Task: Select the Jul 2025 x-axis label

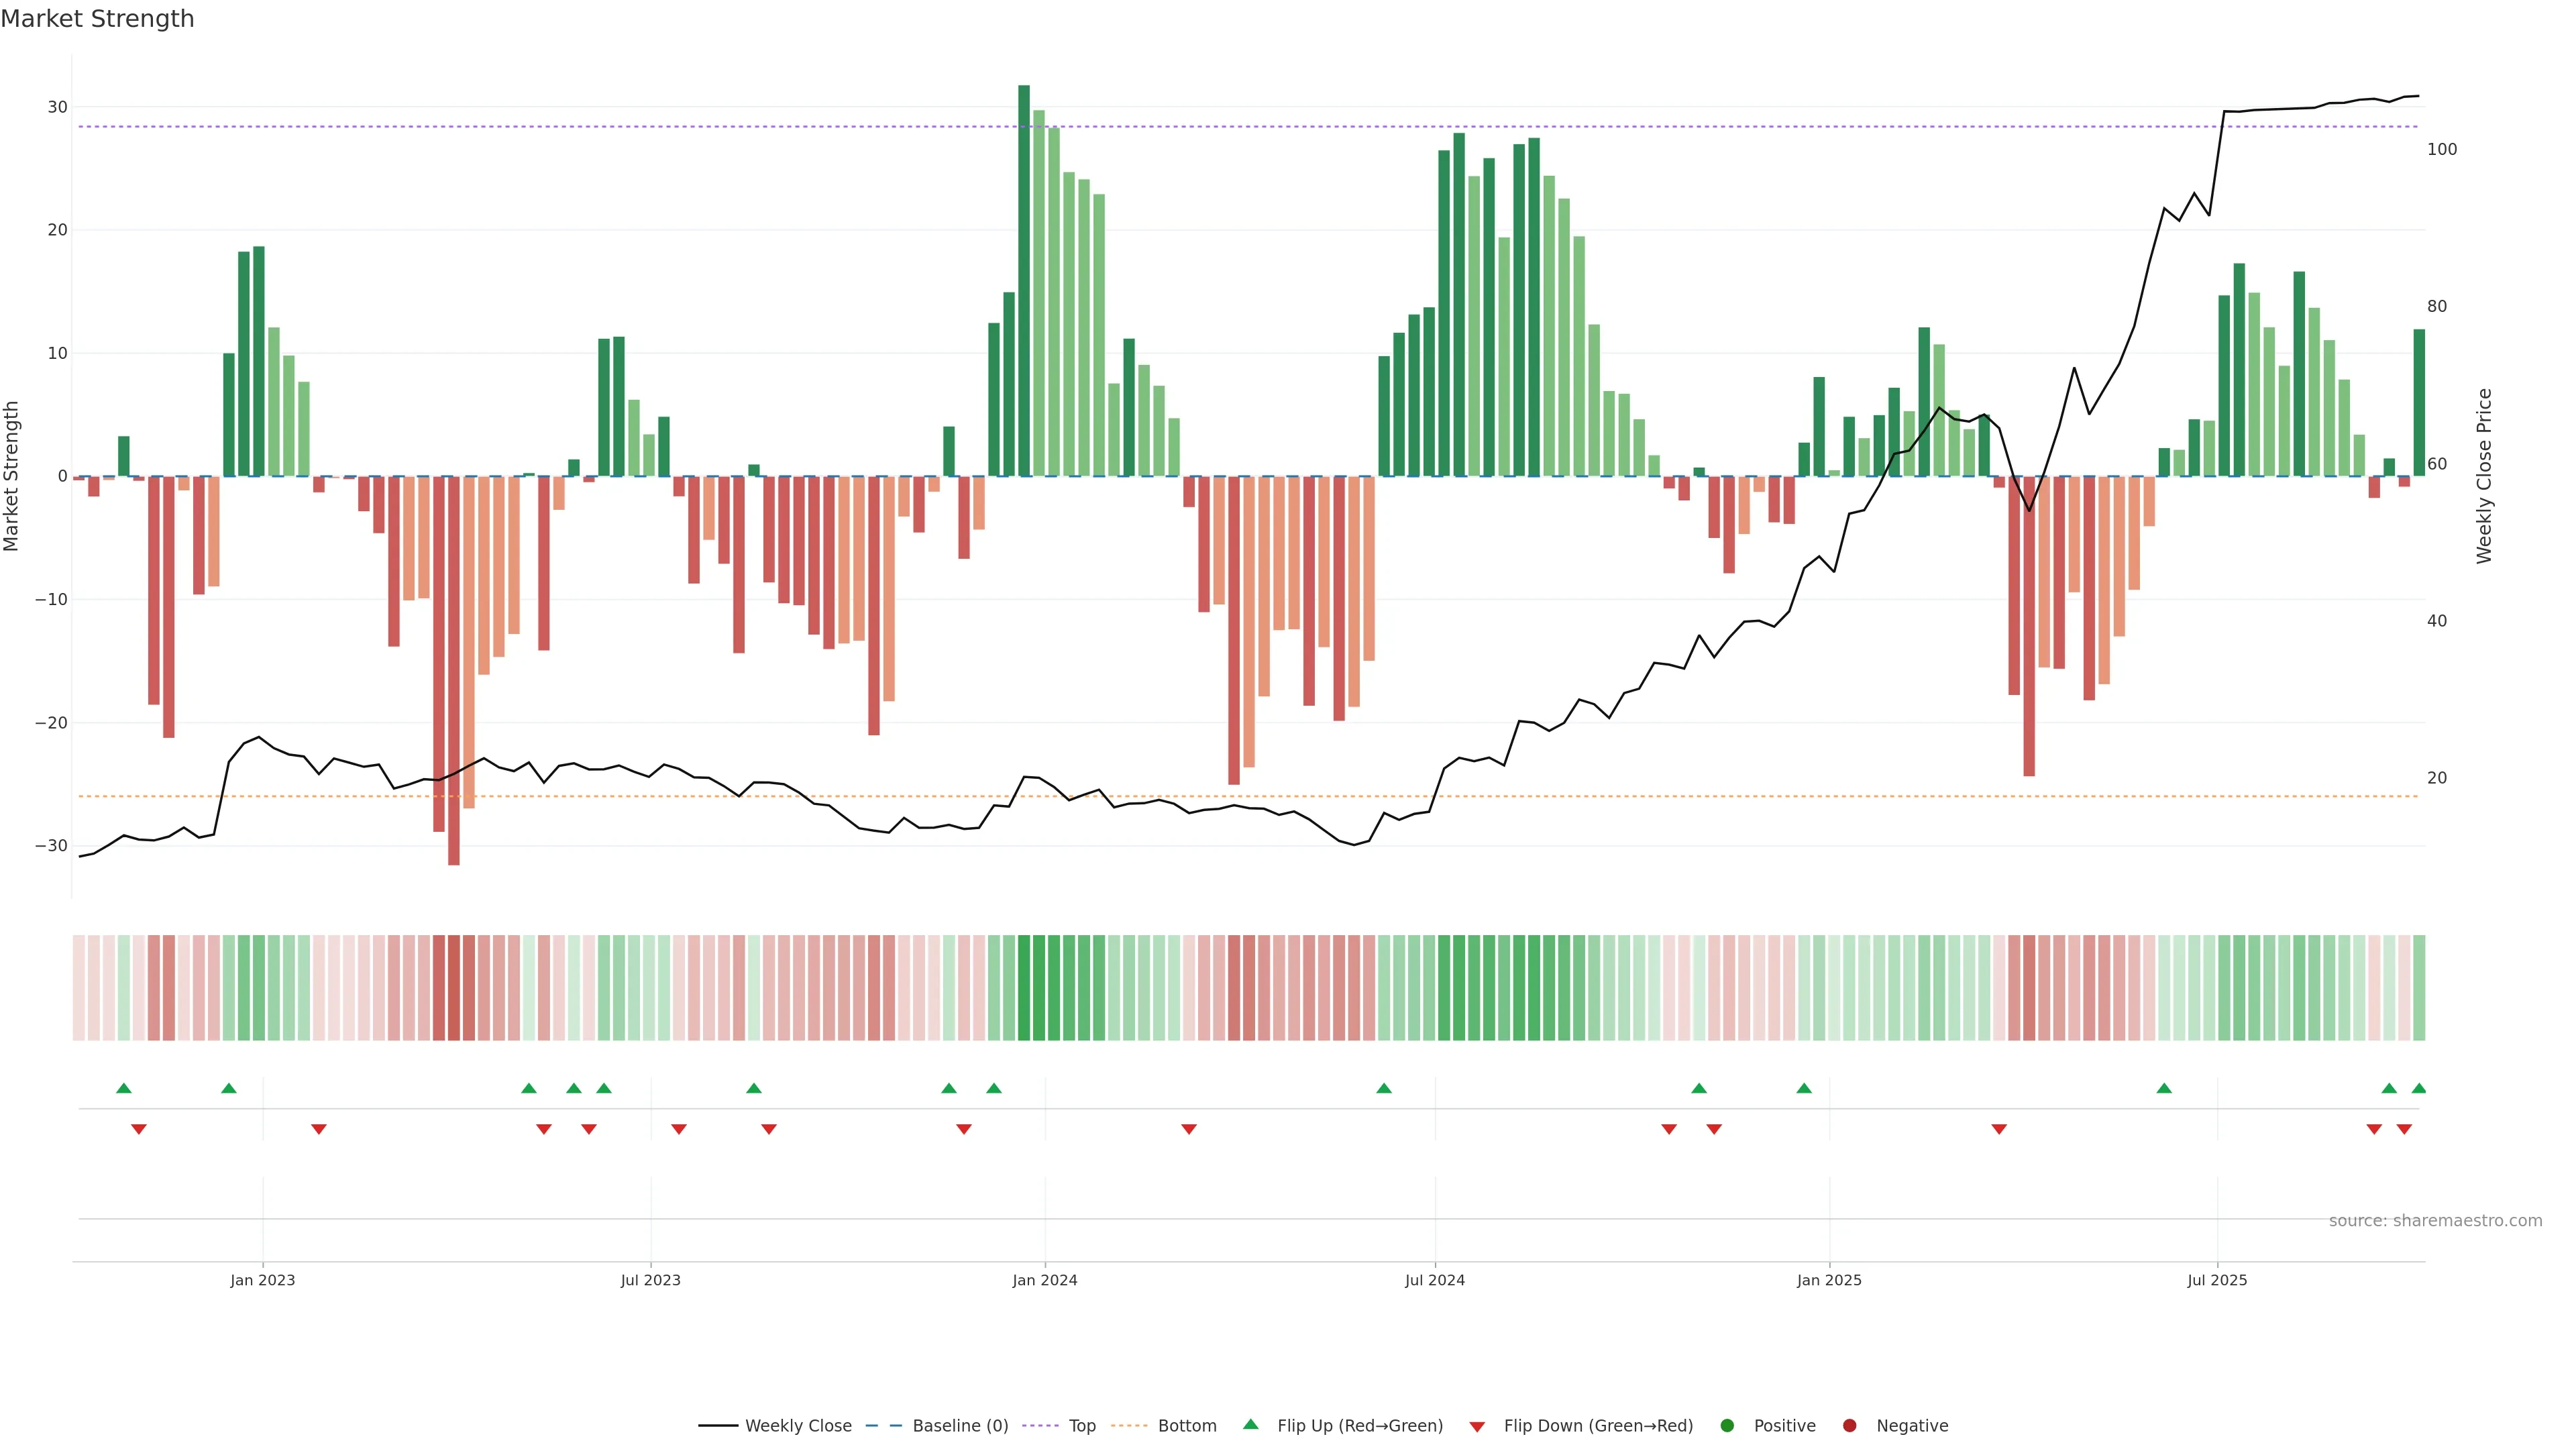Action: [x=2216, y=1280]
